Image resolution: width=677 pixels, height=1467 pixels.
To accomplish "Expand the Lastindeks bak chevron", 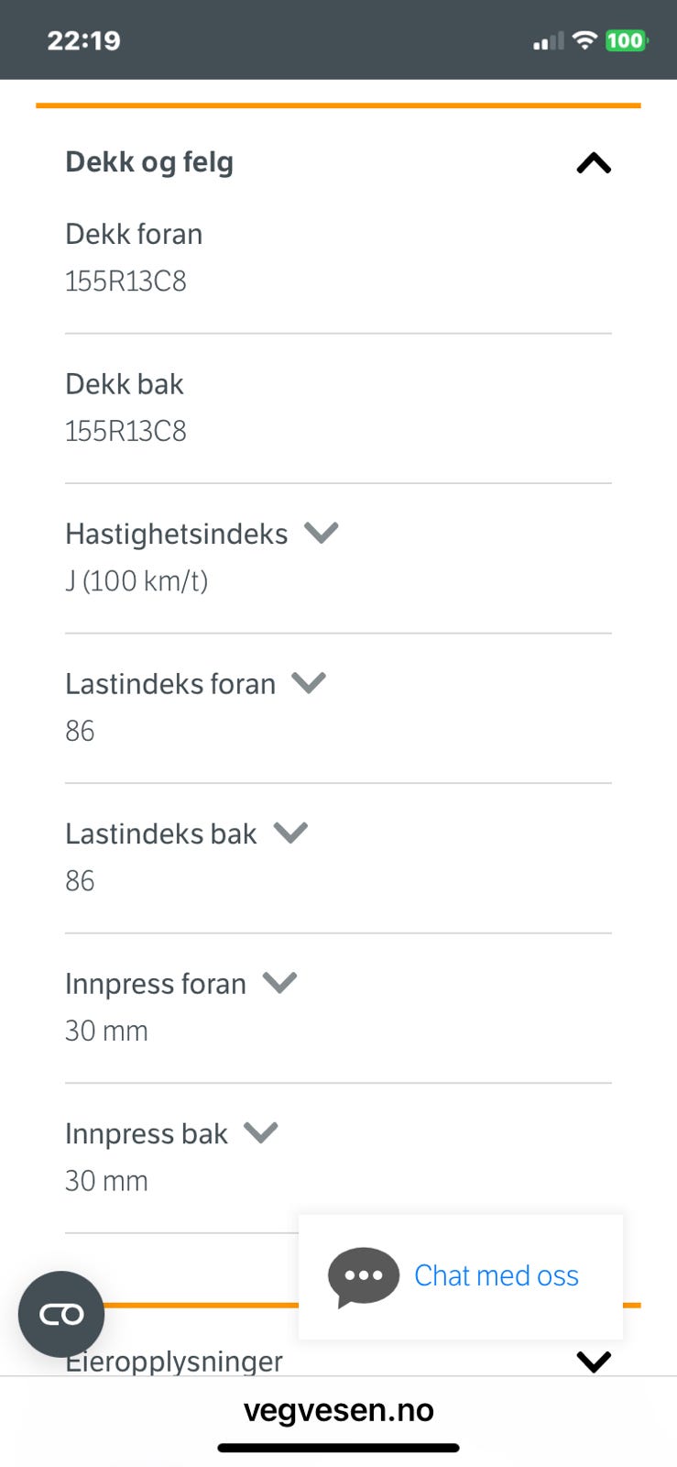I will click(290, 833).
